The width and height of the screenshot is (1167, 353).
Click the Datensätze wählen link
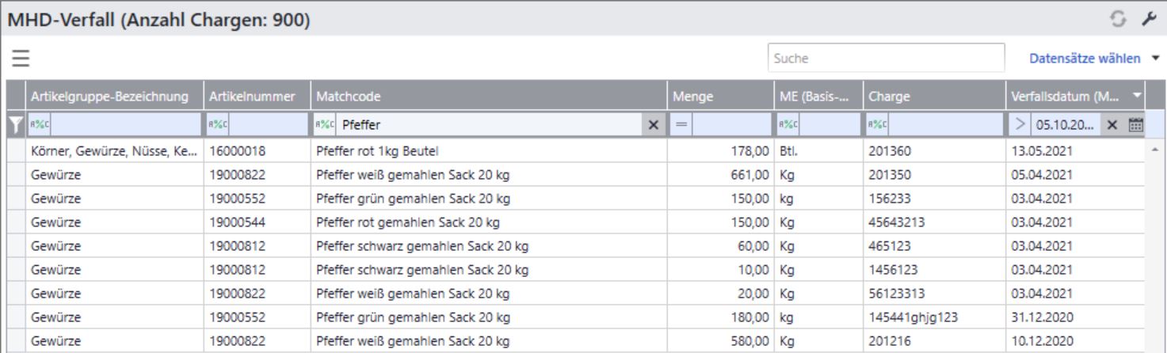coord(1084,59)
